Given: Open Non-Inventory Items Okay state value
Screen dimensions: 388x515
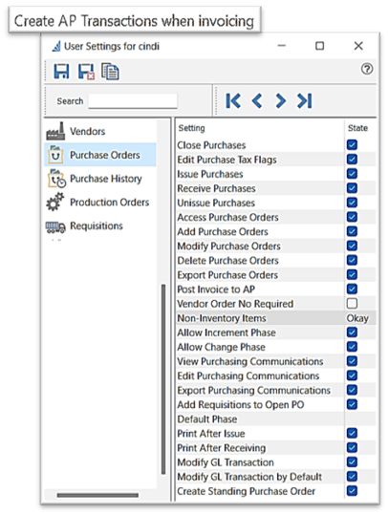Looking at the screenshot, I should click(357, 318).
